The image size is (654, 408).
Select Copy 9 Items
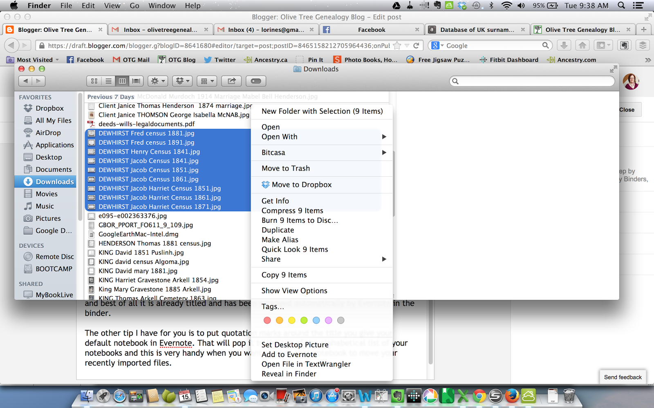[322, 275]
